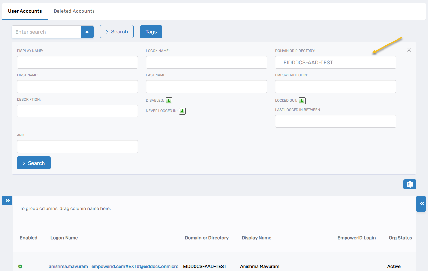The width and height of the screenshot is (428, 271).
Task: Sort by Logon Name column header
Action: tap(64, 238)
